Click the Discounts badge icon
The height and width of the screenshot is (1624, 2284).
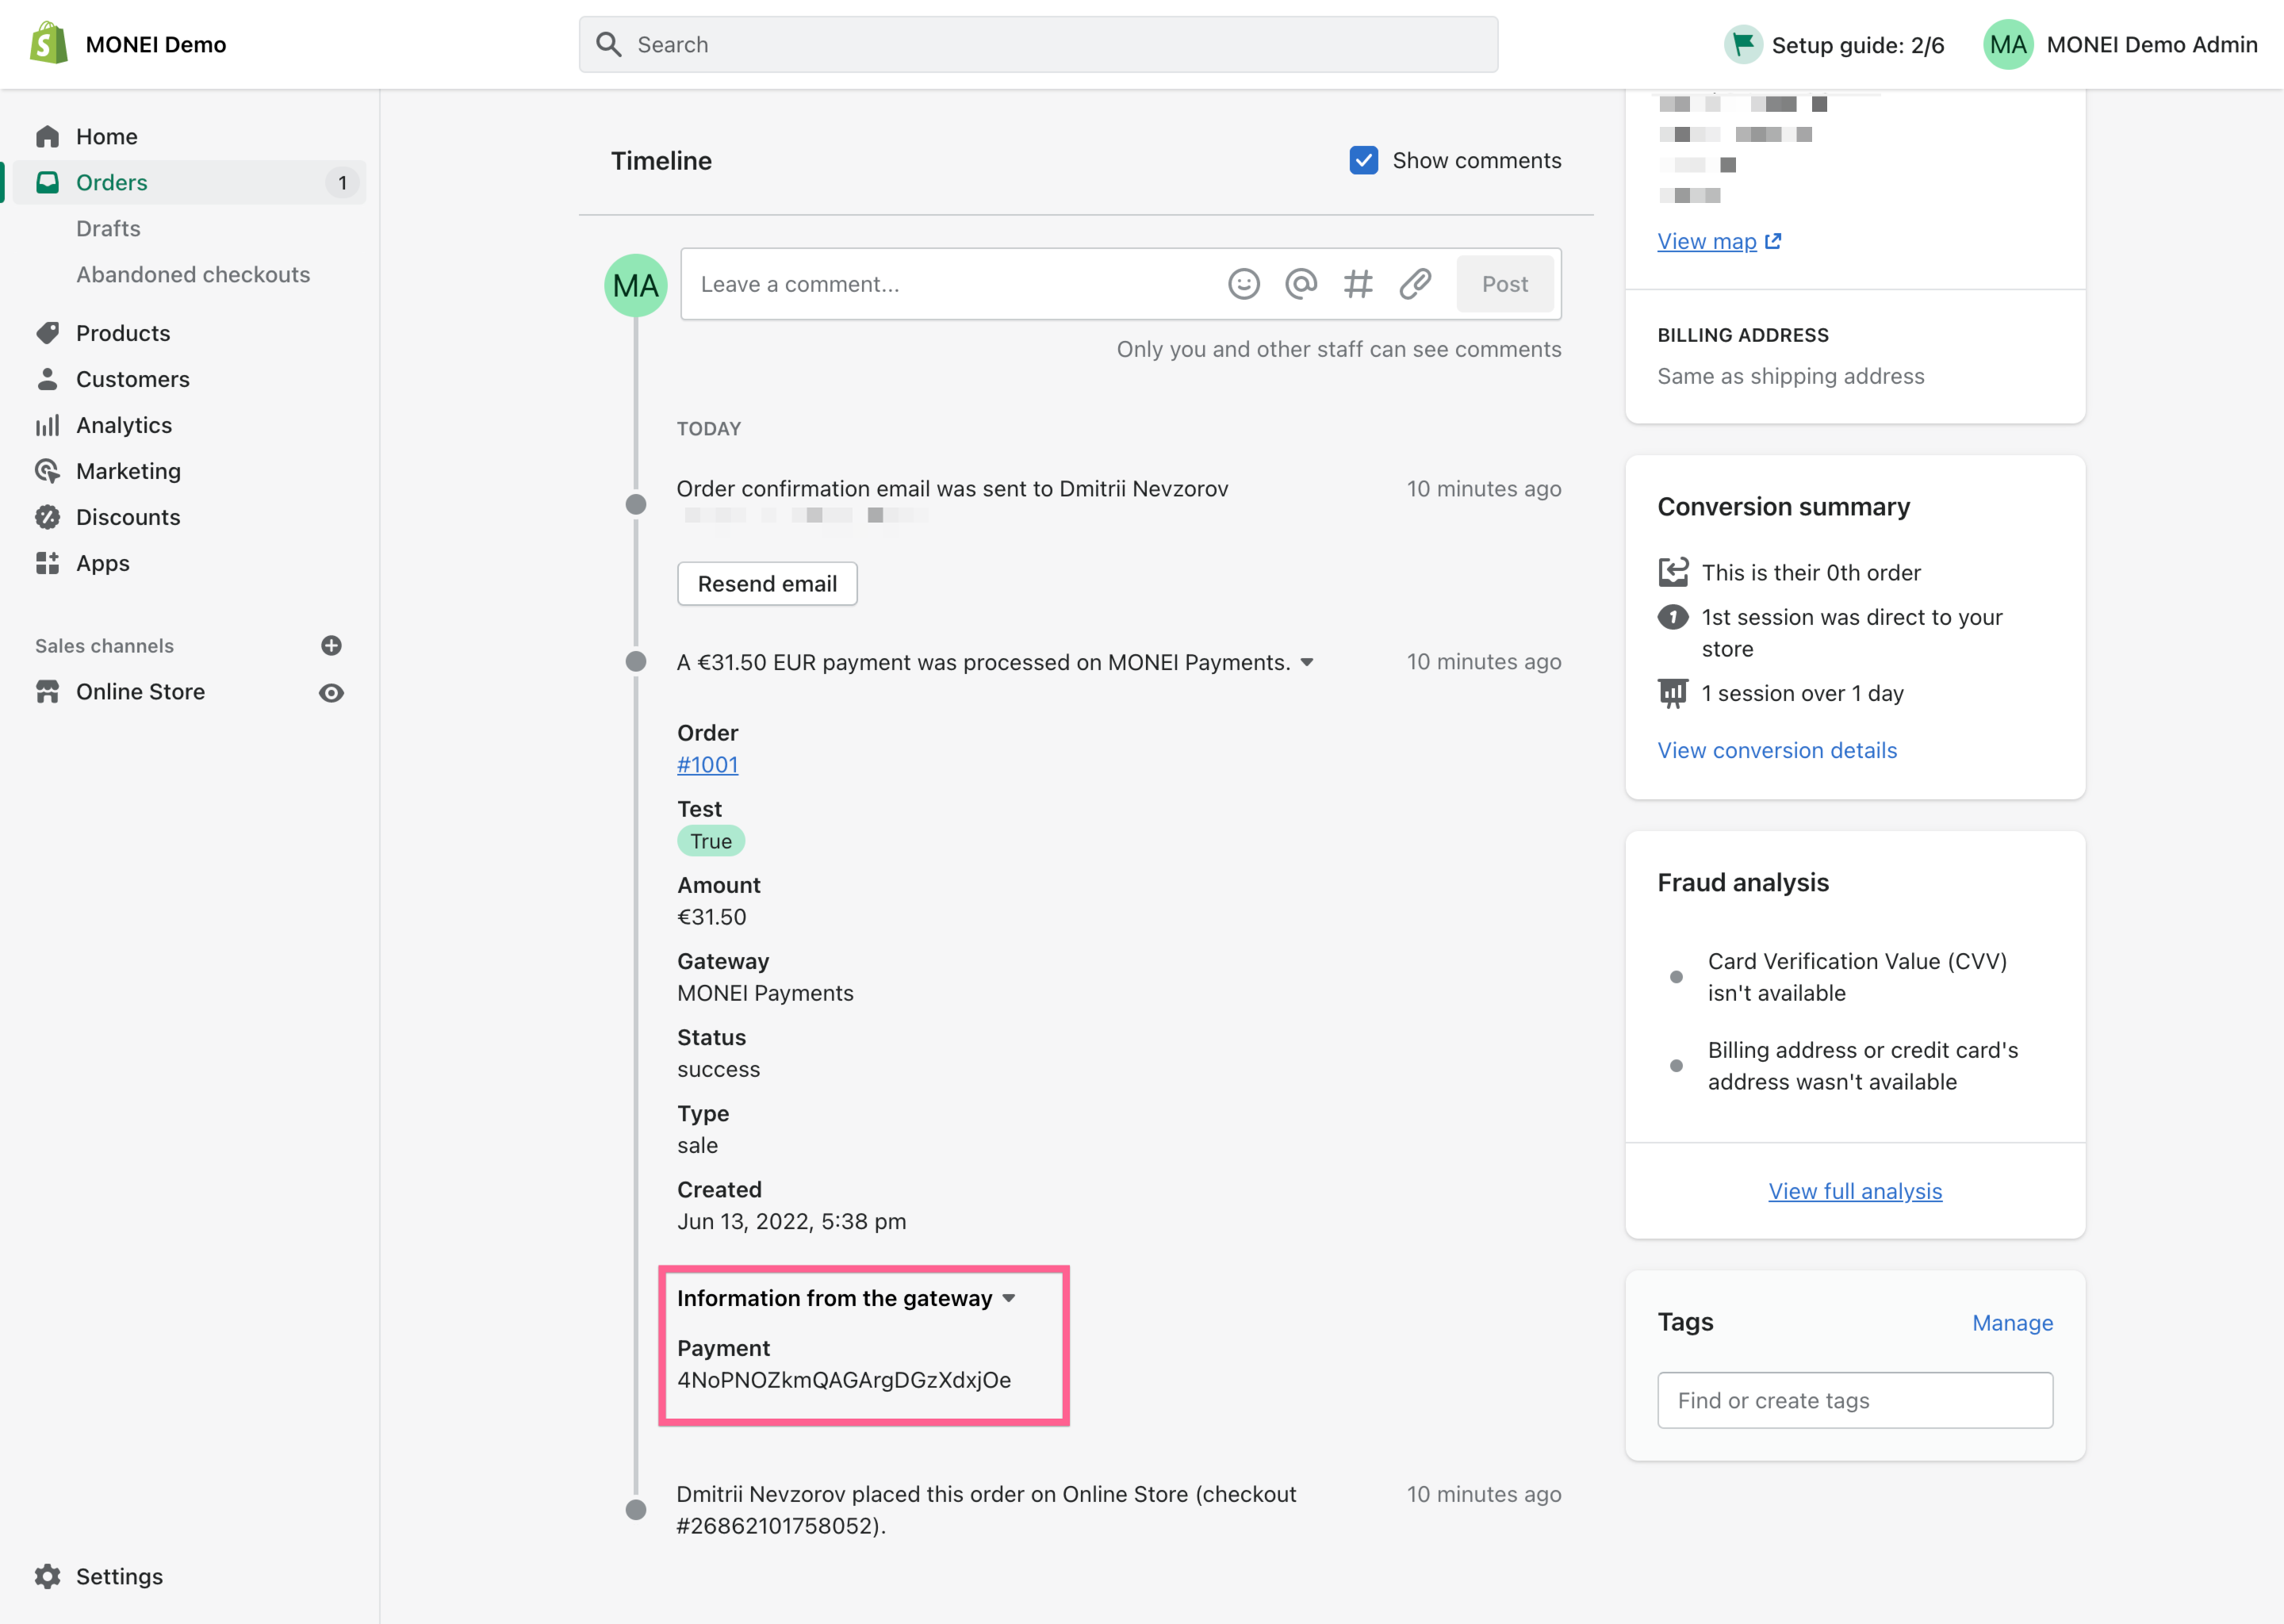pos(47,517)
